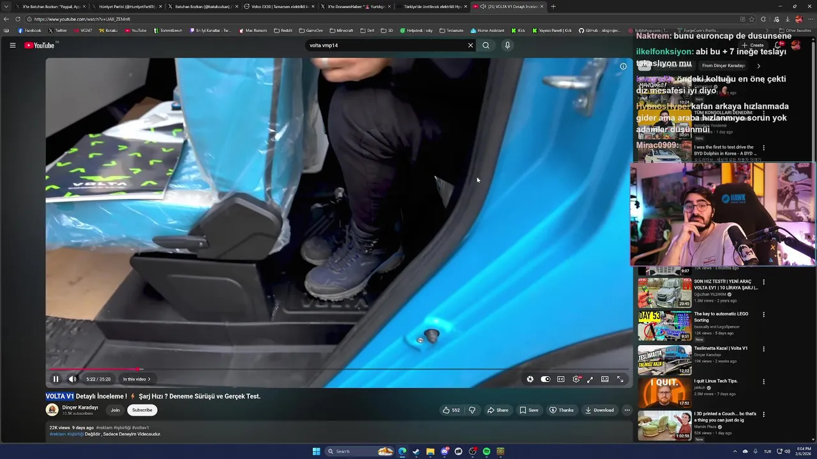This screenshot has height=459, width=817.
Task: Open the TorrentLeech bookmark
Action: [x=168, y=31]
